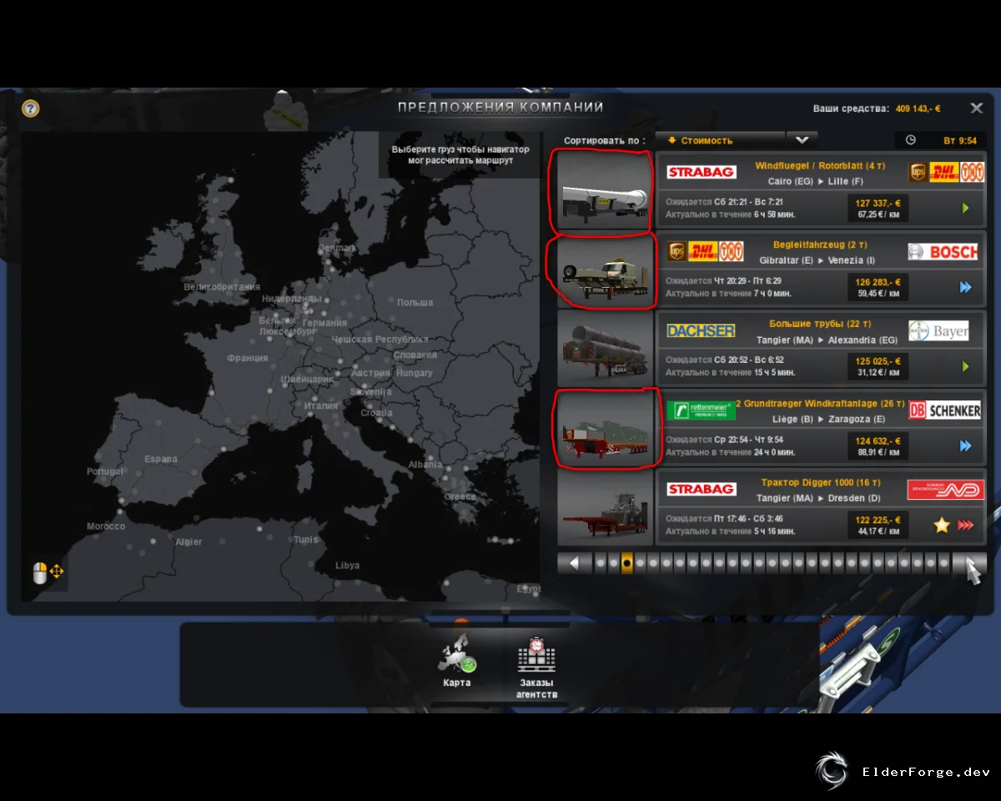Select the first page dot in pagination

pos(600,563)
